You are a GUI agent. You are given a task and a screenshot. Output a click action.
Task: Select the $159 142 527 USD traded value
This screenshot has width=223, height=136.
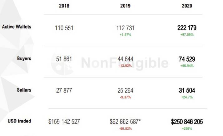pos(64,122)
